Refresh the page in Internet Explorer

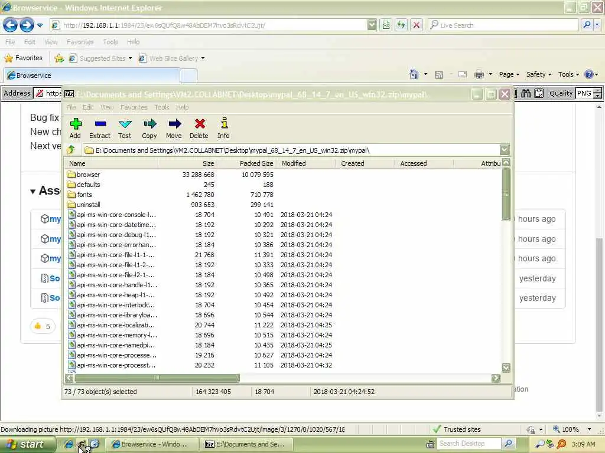(401, 25)
